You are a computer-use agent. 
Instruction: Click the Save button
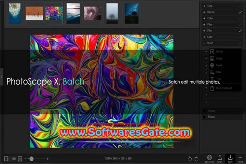[x=230, y=159]
